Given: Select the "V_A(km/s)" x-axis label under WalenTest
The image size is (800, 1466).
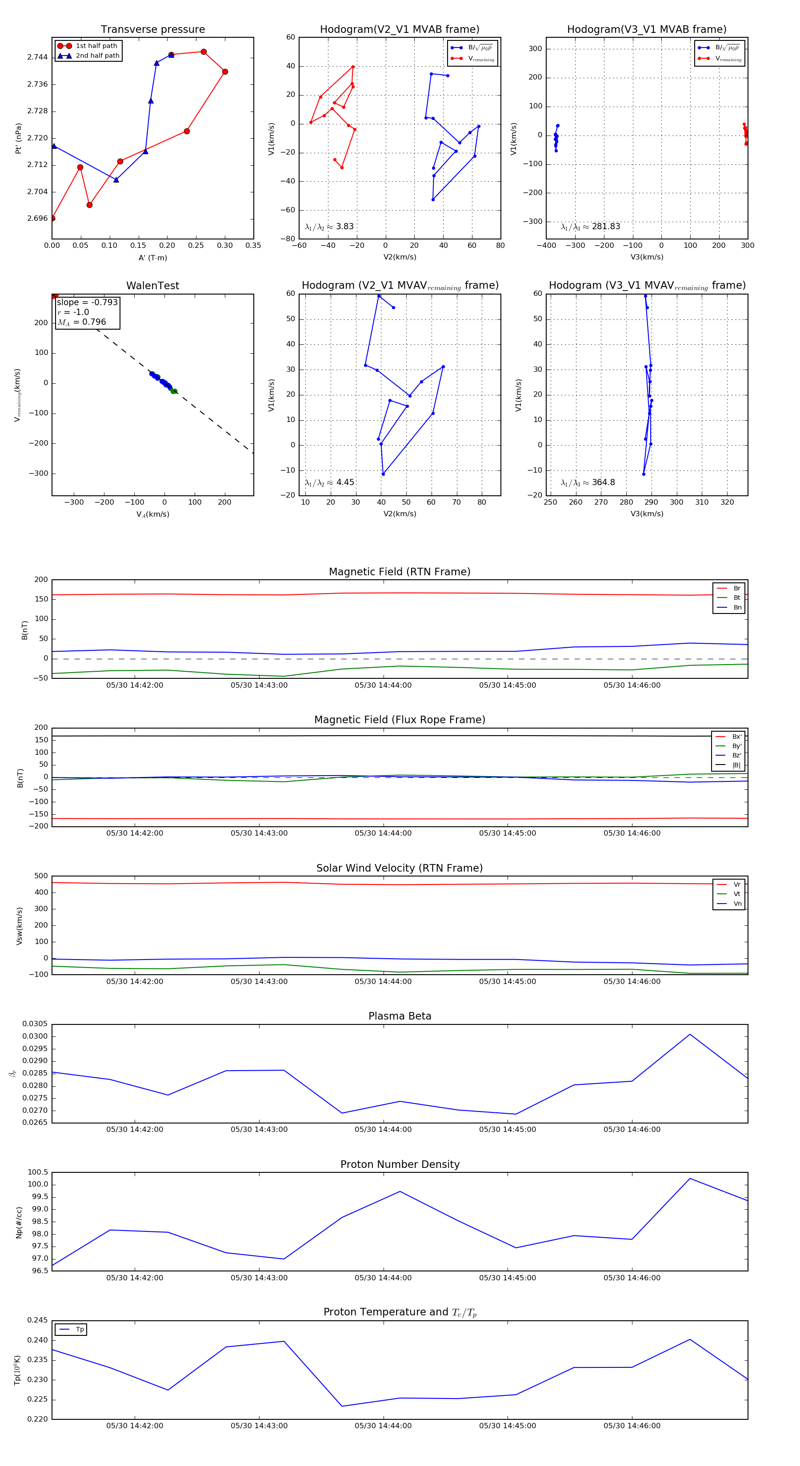Looking at the screenshot, I should pyautogui.click(x=152, y=514).
